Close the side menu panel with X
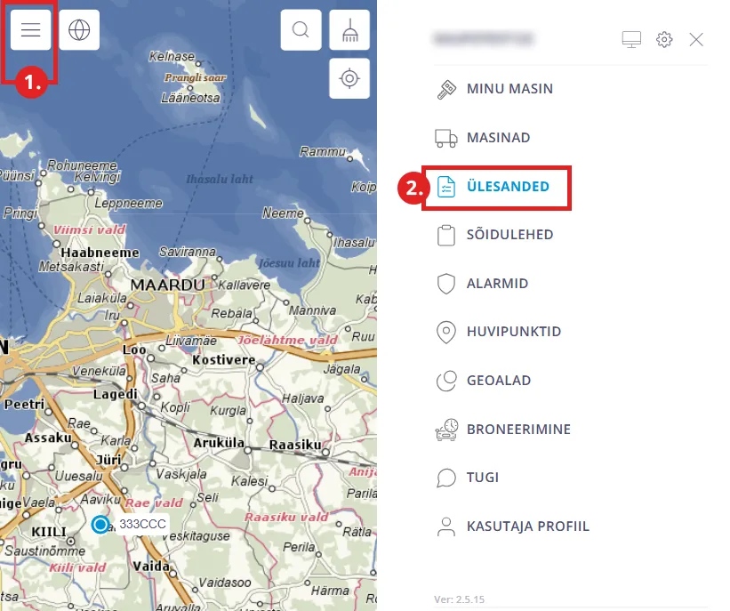Image resolution: width=730 pixels, height=611 pixels. pyautogui.click(x=696, y=39)
